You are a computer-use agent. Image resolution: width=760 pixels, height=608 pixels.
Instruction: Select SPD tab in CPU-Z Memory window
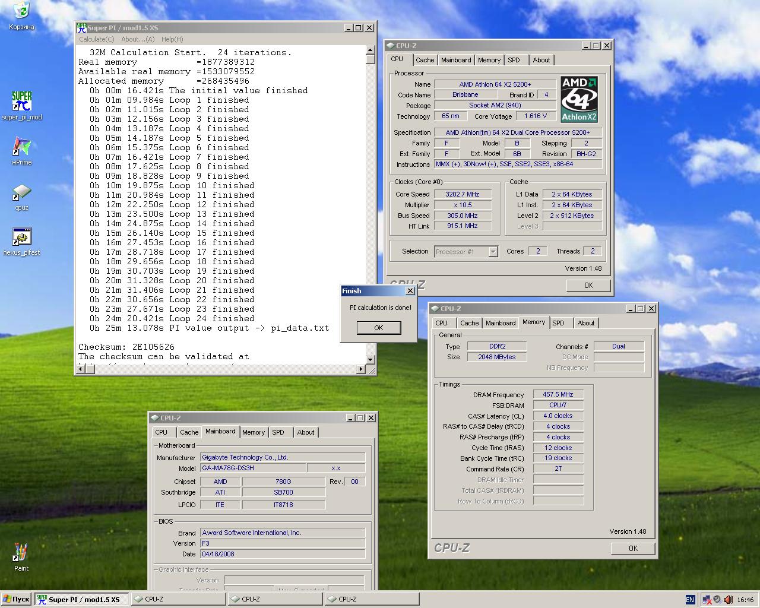pos(559,323)
